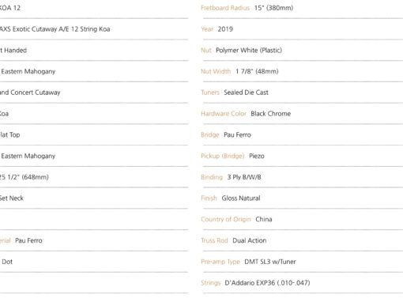Viewport: 403px width, 302px height.
Task: Select the DMT SL3 w/Tuner value
Action: [x=270, y=262]
